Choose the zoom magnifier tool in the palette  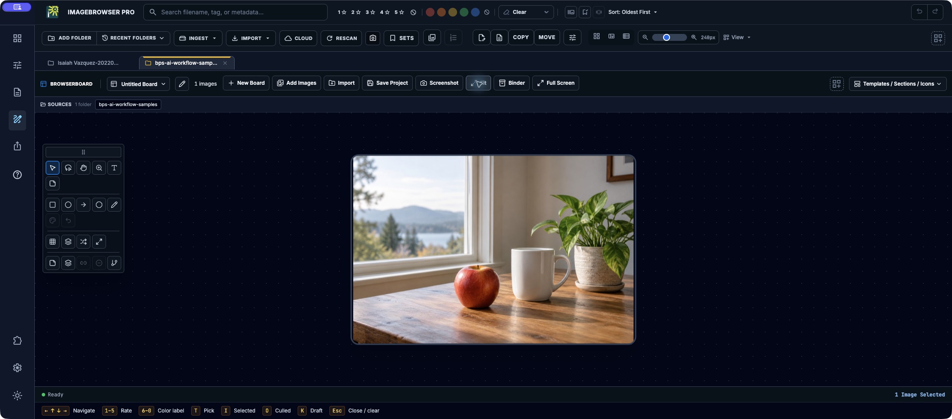click(99, 168)
